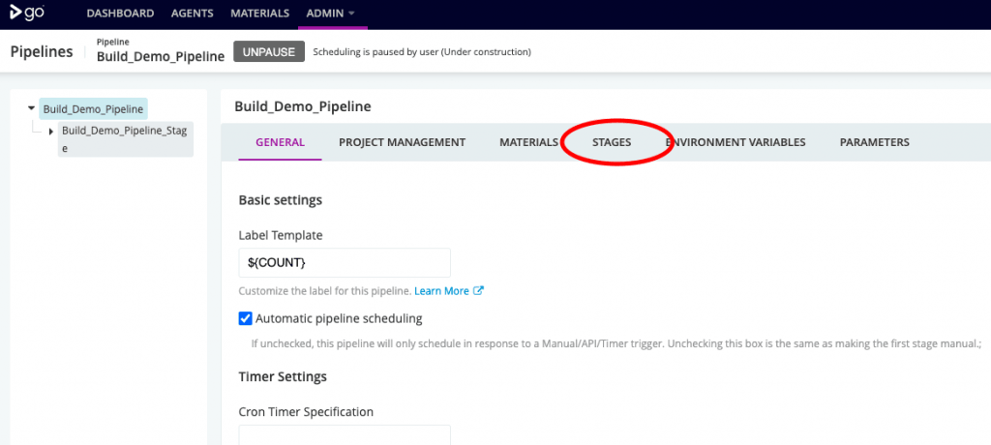Go to the AGENTS page
Image resolution: width=991 pixels, height=445 pixels.
pos(192,14)
